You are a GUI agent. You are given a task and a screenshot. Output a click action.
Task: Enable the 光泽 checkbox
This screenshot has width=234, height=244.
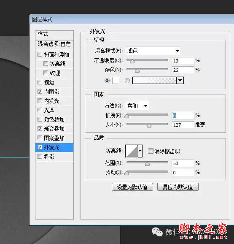pos(40,110)
